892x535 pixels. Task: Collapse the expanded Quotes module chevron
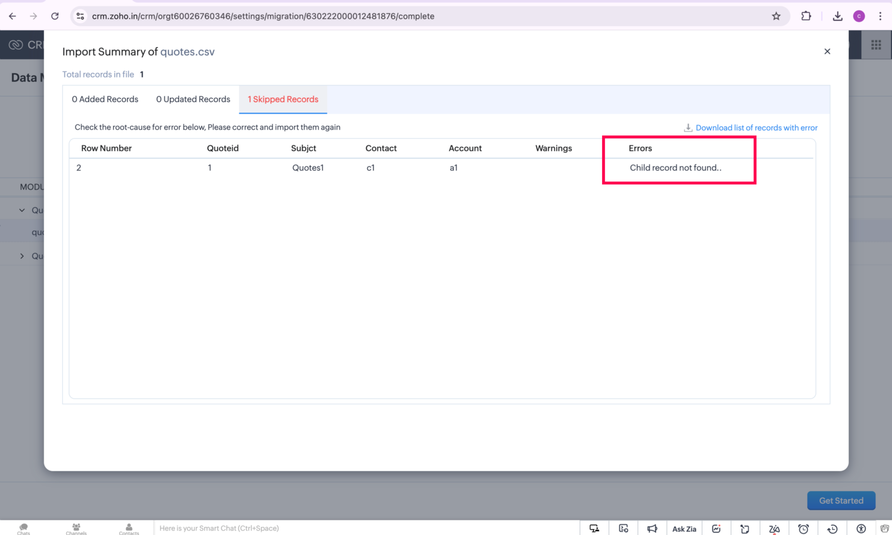coord(22,210)
